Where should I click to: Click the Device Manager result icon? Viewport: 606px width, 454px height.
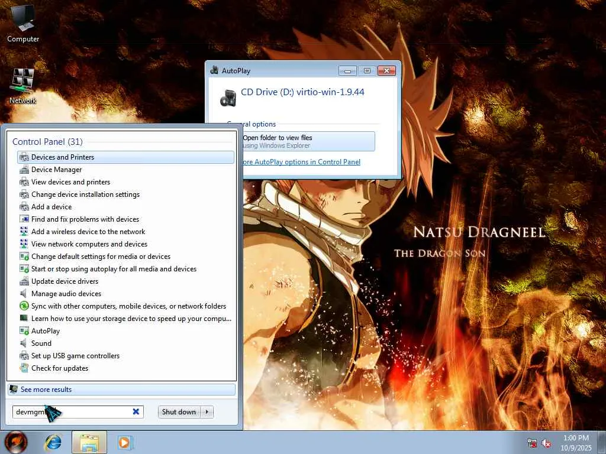[24, 170]
